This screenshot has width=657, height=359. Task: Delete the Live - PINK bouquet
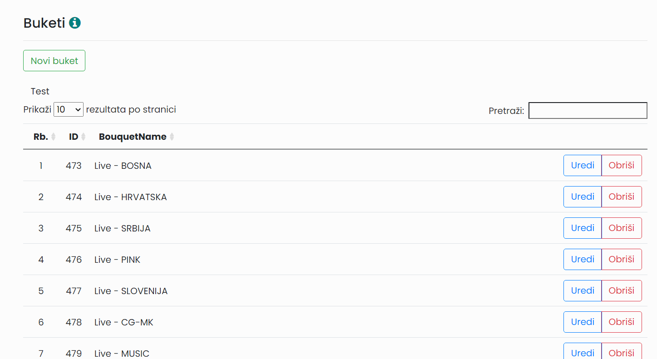click(622, 259)
